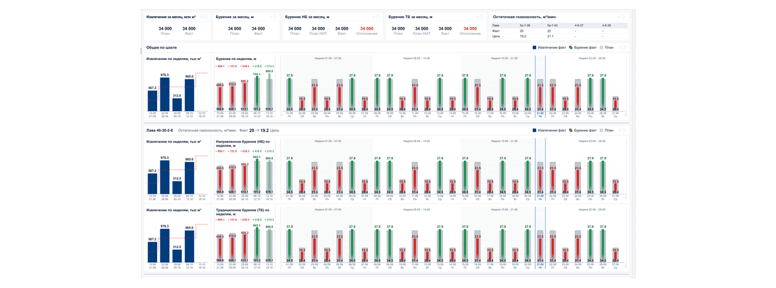
Task: Click info icon on Бурение за месяц card
Action: (x=275, y=17)
